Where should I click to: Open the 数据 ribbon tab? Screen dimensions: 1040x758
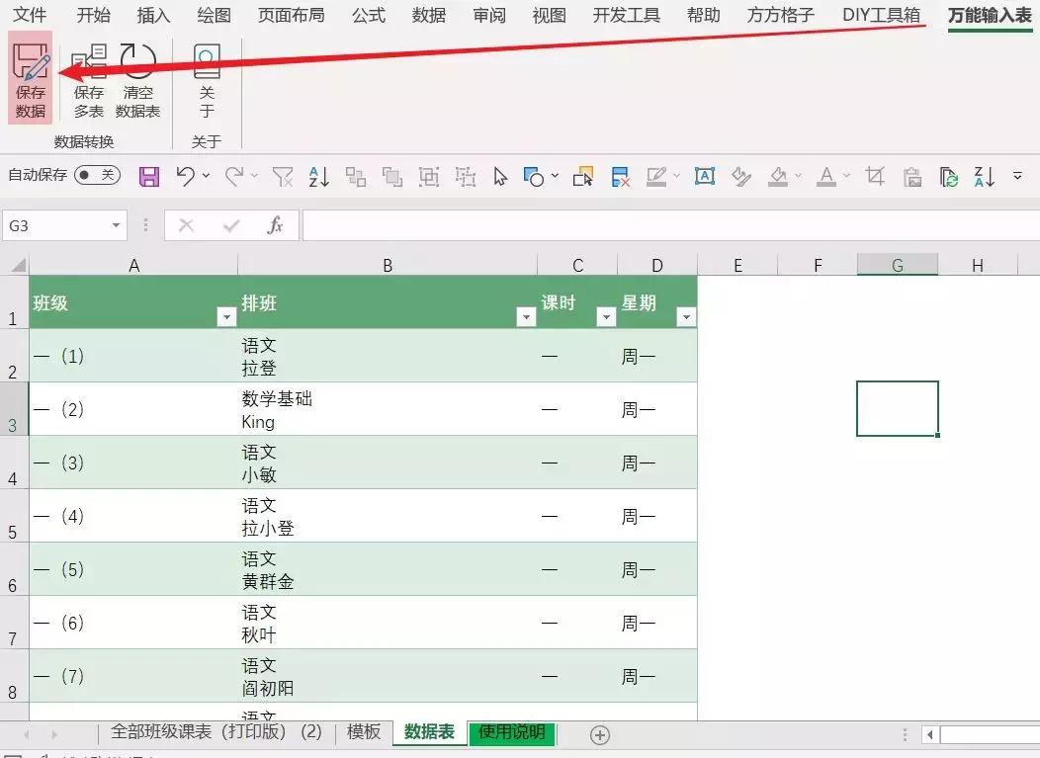[x=427, y=15]
